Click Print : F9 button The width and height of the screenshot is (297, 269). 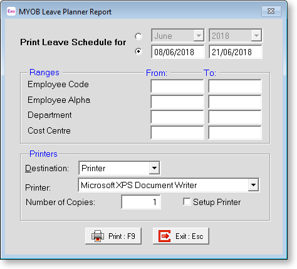[113, 236]
